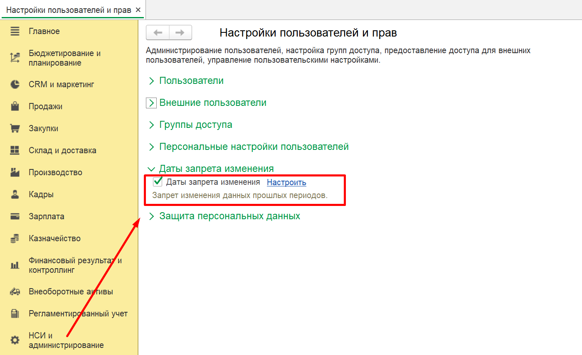Open the Казначейство menu section
Screen dimensions: 582x355
point(54,238)
